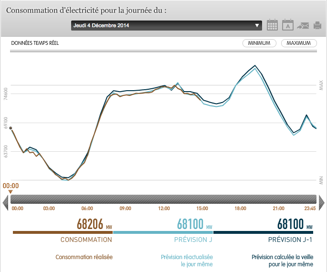Share the chart by email
327x272 pixels.
pos(303,26)
